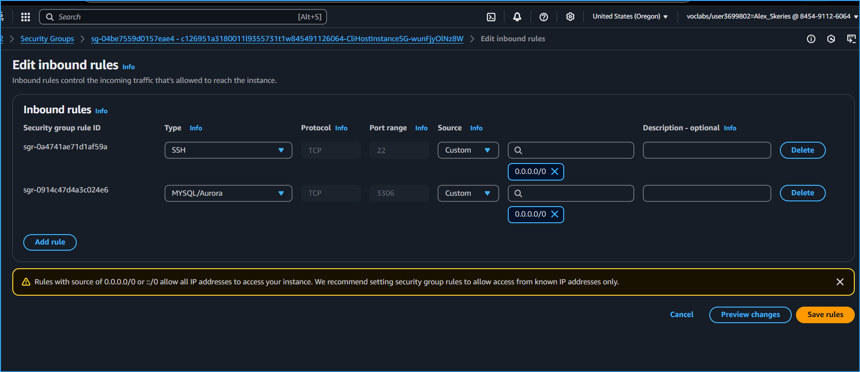860x372 pixels.
Task: Click the Security Groups breadcrumb link
Action: tap(47, 39)
